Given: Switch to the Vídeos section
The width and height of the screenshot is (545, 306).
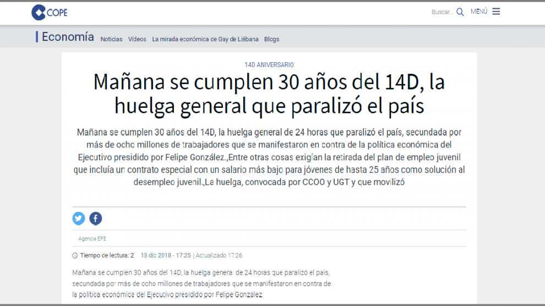Looking at the screenshot, I should point(137,39).
